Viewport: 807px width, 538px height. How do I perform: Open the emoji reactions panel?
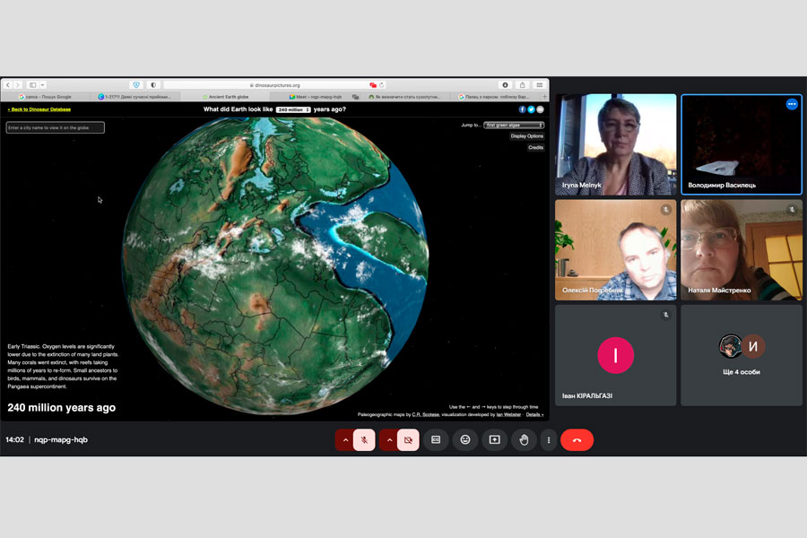465,440
